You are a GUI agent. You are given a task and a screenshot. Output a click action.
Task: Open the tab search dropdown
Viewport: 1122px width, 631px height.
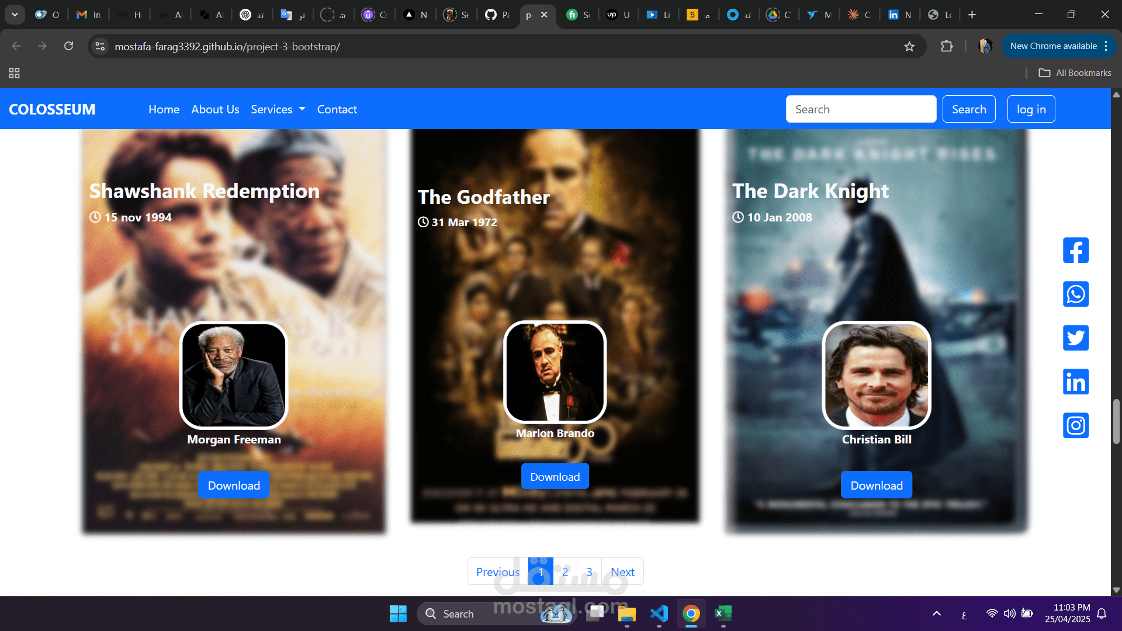[15, 15]
